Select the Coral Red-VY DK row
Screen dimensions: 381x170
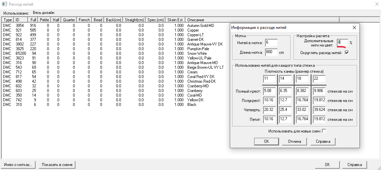(x=109, y=76)
